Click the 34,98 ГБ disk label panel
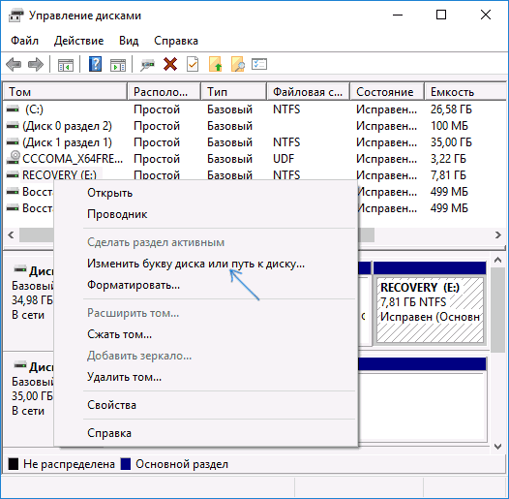 pyautogui.click(x=29, y=302)
